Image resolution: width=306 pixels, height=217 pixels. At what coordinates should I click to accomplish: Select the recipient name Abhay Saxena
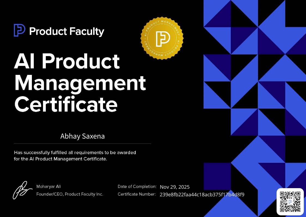[x=82, y=136]
